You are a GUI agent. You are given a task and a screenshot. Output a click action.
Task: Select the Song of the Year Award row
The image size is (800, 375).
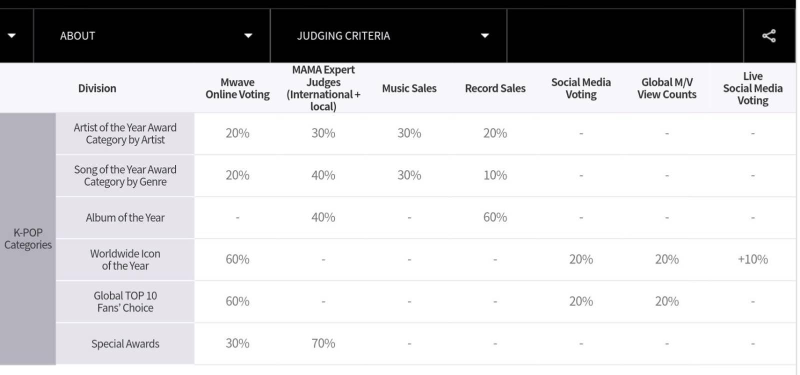[425, 175]
